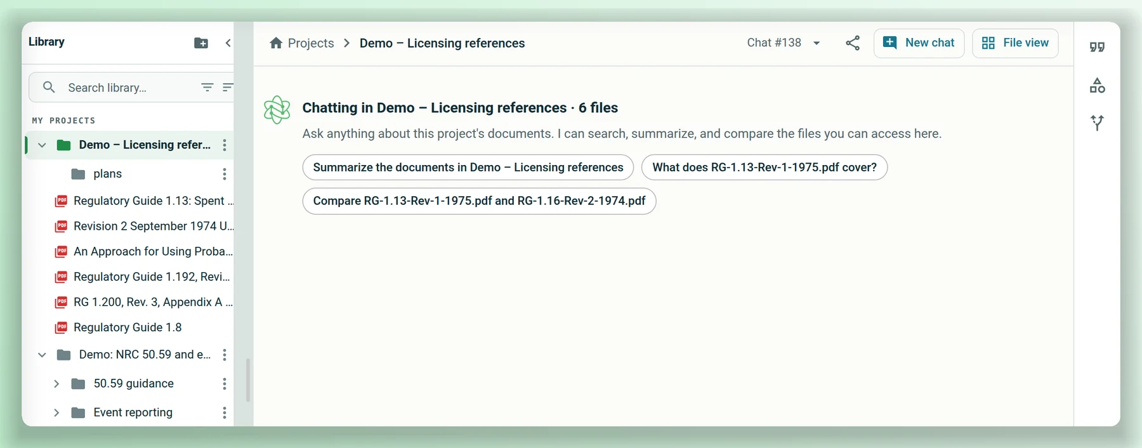This screenshot has height=448, width=1142.
Task: Open the Chat #138 dropdown
Action: pos(784,43)
